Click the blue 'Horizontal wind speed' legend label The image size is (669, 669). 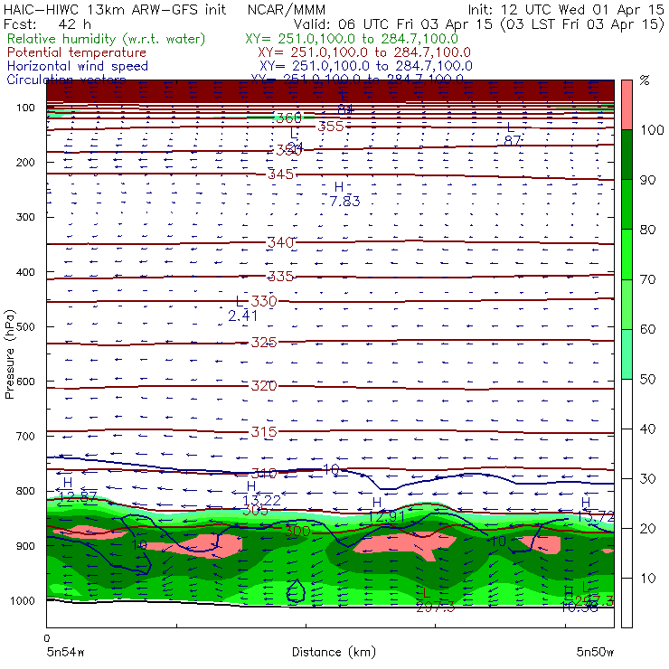[78, 66]
